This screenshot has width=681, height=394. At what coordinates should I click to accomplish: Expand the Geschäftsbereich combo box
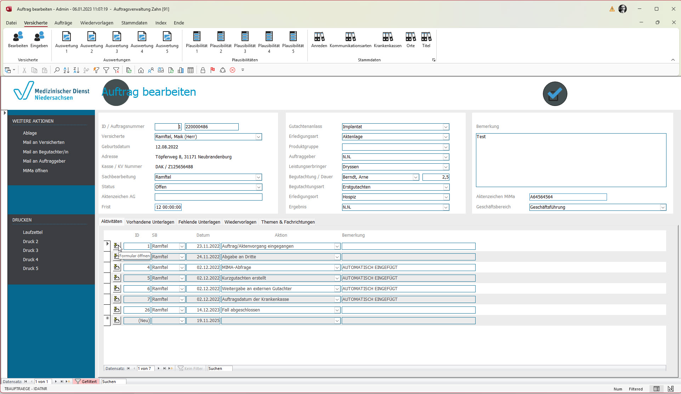pyautogui.click(x=663, y=207)
